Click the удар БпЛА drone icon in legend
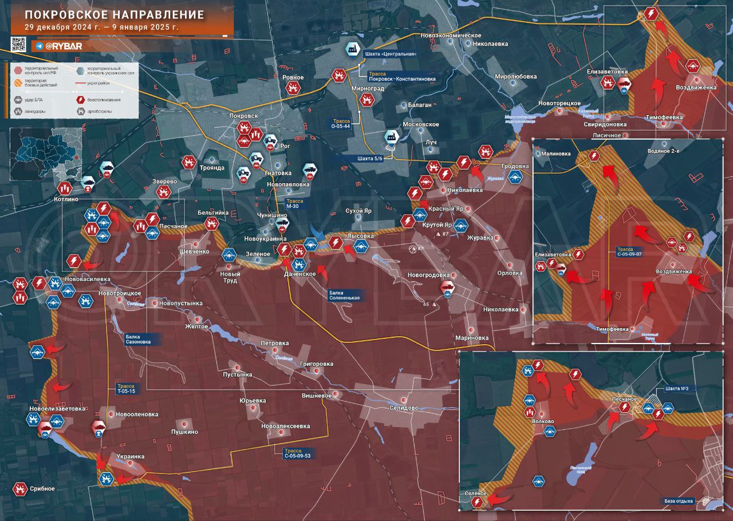 pyautogui.click(x=18, y=99)
